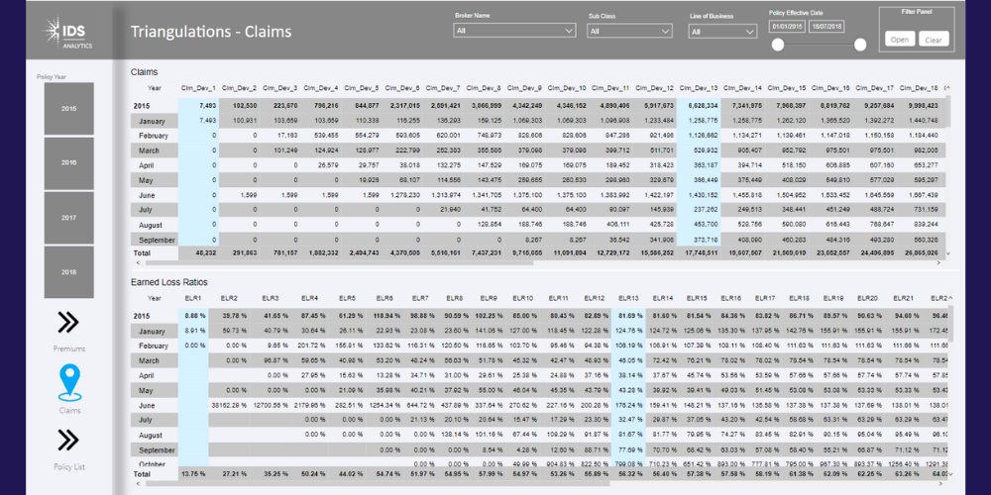Sort by ELR1 column header

[x=193, y=298]
